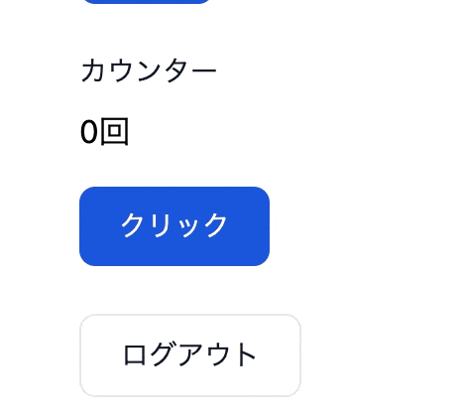
Task: Click the 回 character in the count
Action: click(114, 131)
